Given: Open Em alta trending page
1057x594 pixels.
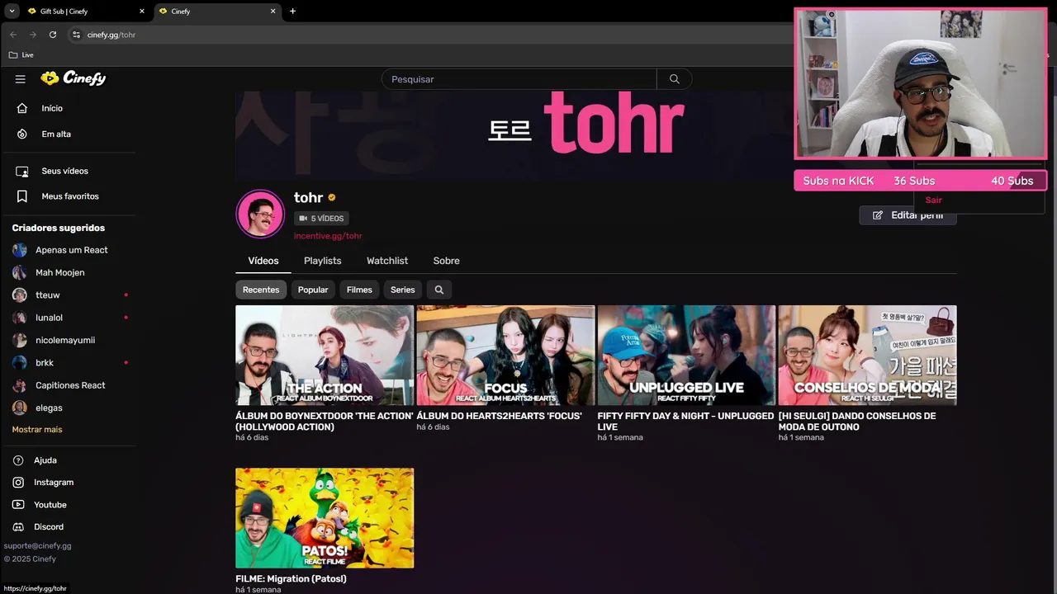Looking at the screenshot, I should coord(56,134).
